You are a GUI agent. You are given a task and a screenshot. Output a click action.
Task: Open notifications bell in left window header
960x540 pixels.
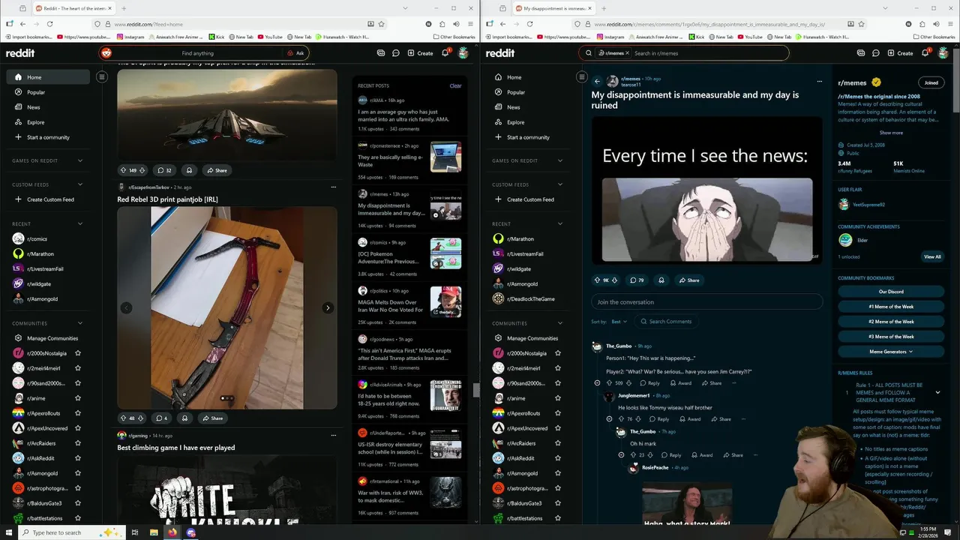coord(445,53)
